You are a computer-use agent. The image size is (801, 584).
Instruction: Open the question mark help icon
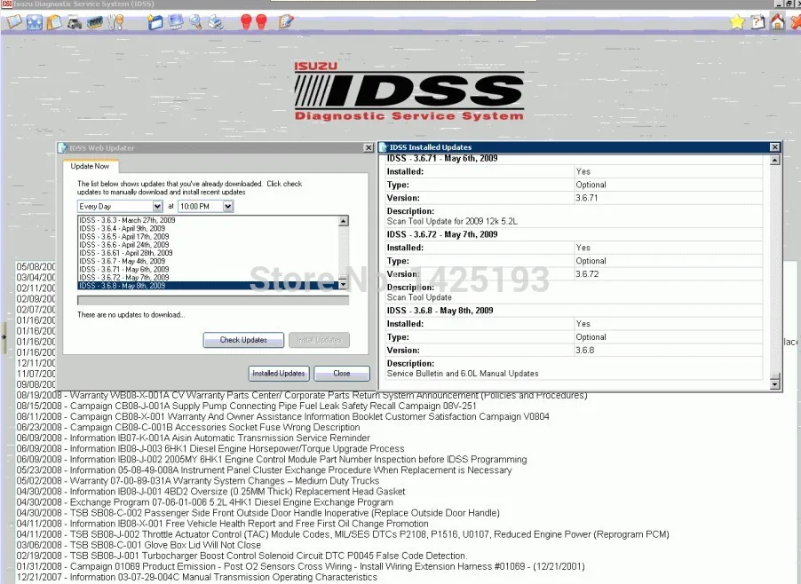point(757,22)
